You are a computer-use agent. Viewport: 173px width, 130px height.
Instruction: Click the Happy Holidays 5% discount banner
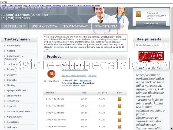[151, 56]
